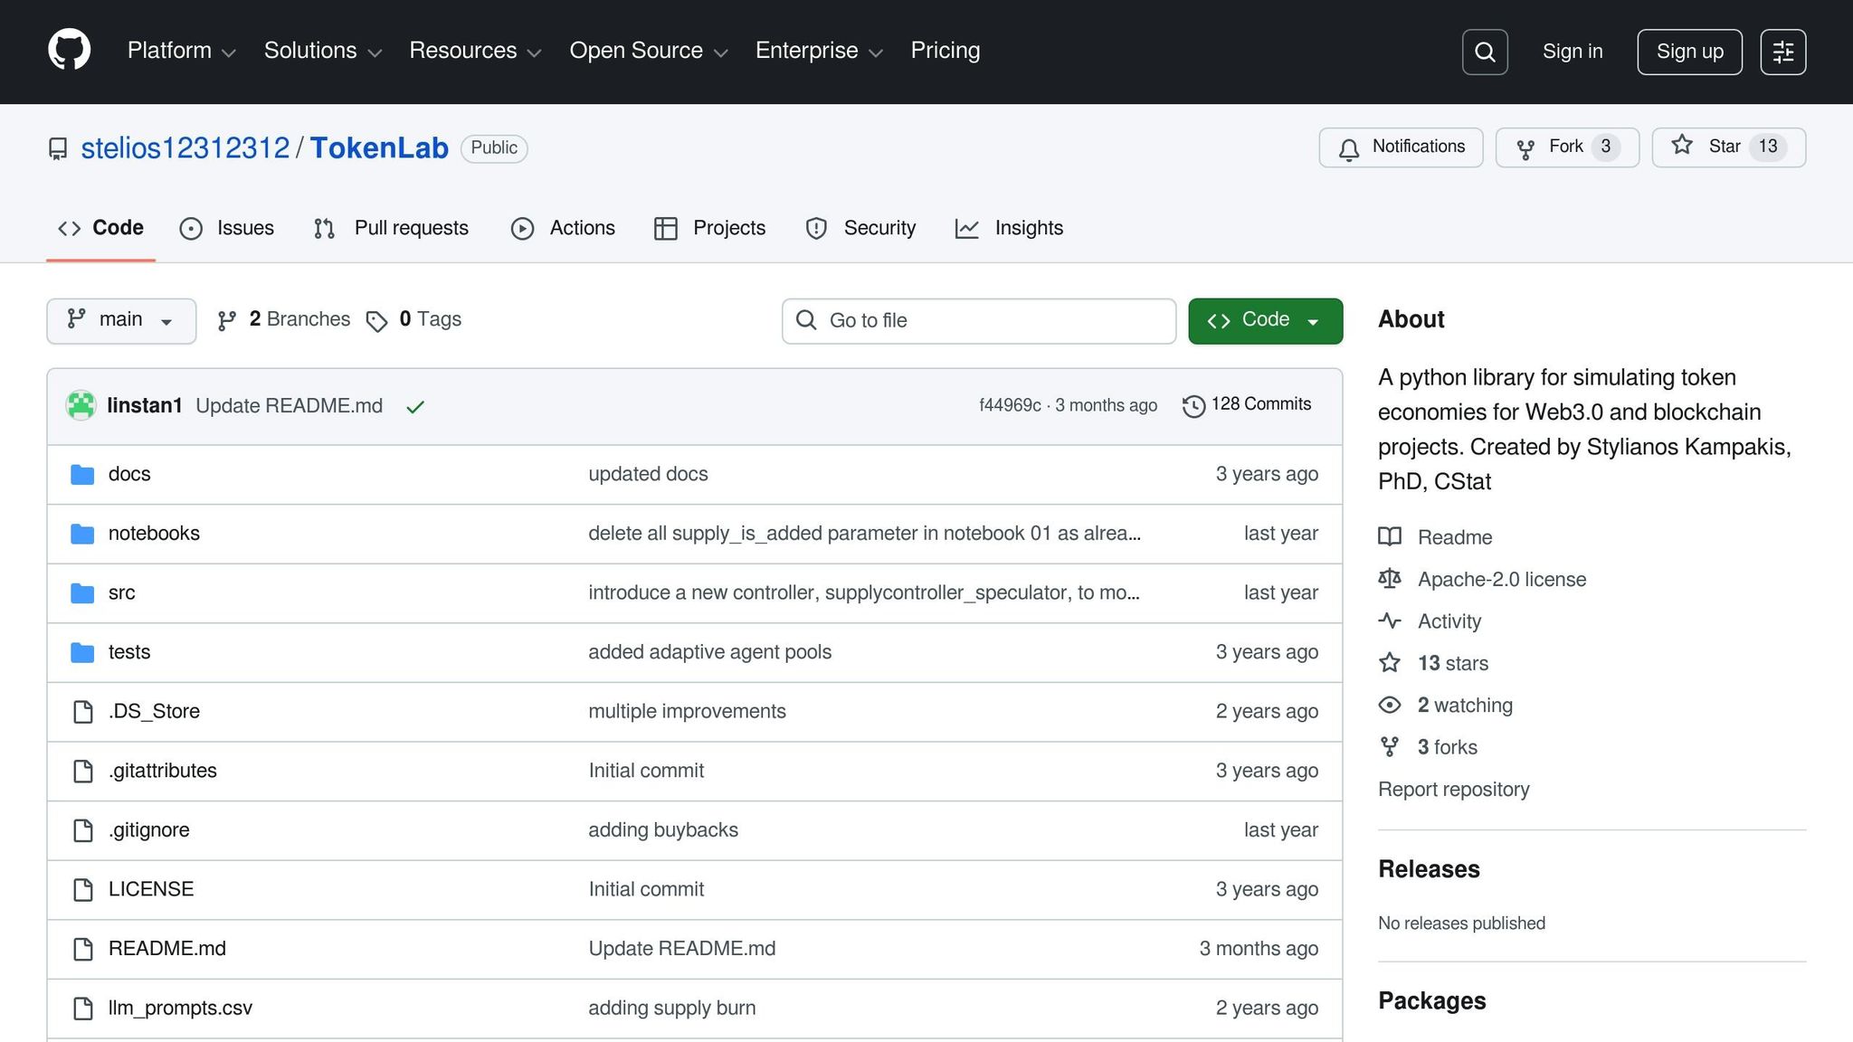Click the Star icon to star the repository
Screen dimensions: 1853x1042
[x=1682, y=146]
